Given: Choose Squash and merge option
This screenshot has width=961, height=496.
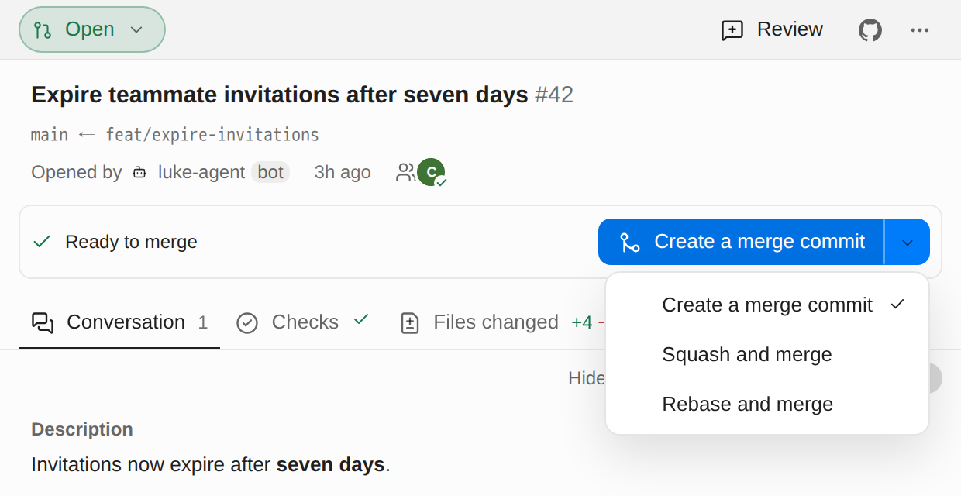Looking at the screenshot, I should pos(767,355).
